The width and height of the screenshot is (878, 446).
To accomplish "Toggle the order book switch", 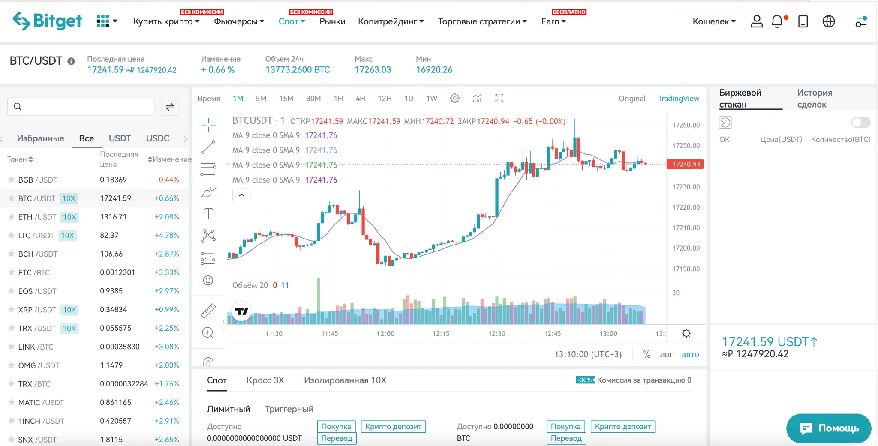I will tap(860, 123).
